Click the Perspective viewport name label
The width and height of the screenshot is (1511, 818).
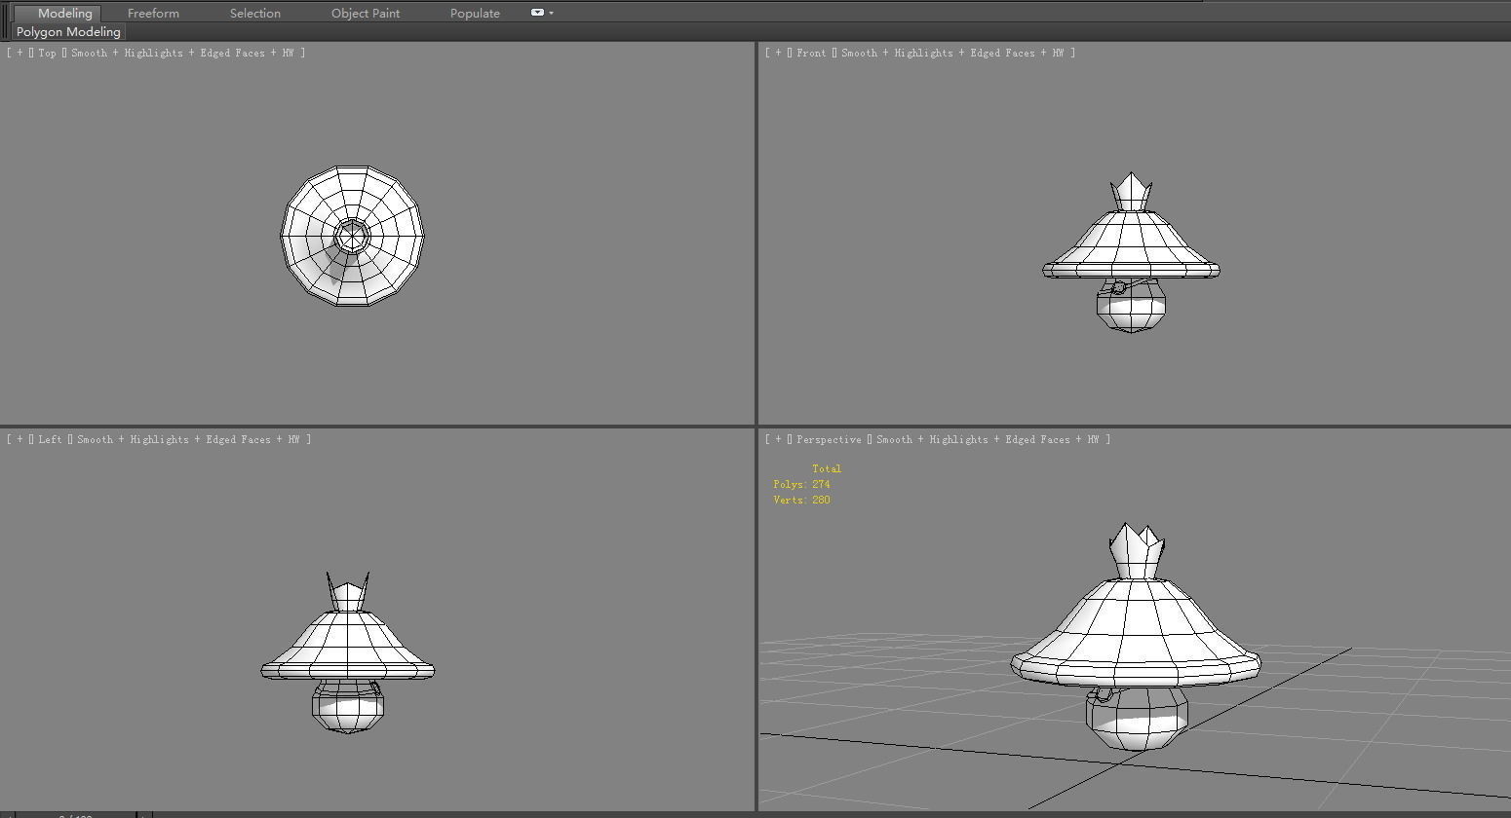pos(829,439)
